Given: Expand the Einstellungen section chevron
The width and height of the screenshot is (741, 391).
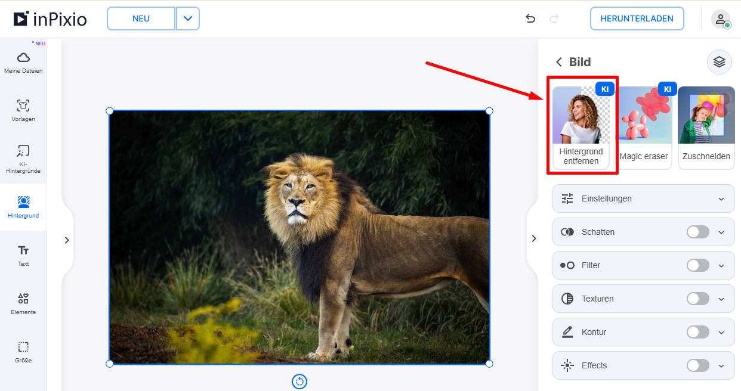Looking at the screenshot, I should coord(721,199).
